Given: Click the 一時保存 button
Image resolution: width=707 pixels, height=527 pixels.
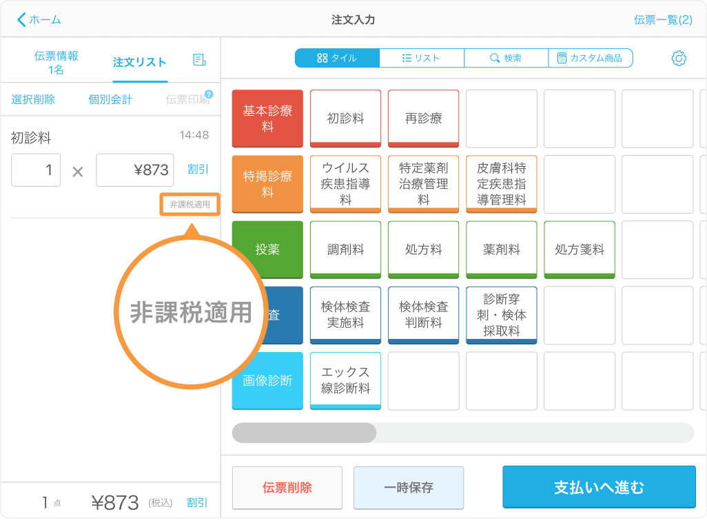Looking at the screenshot, I should tap(408, 488).
